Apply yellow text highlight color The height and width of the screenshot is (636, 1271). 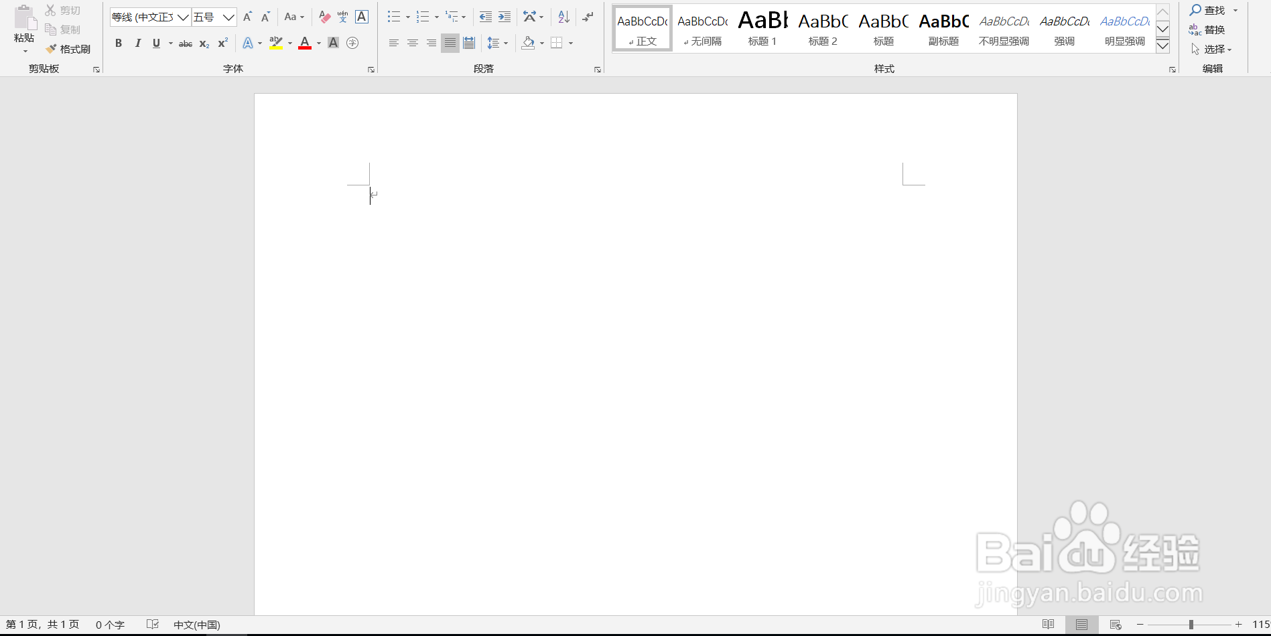click(275, 44)
